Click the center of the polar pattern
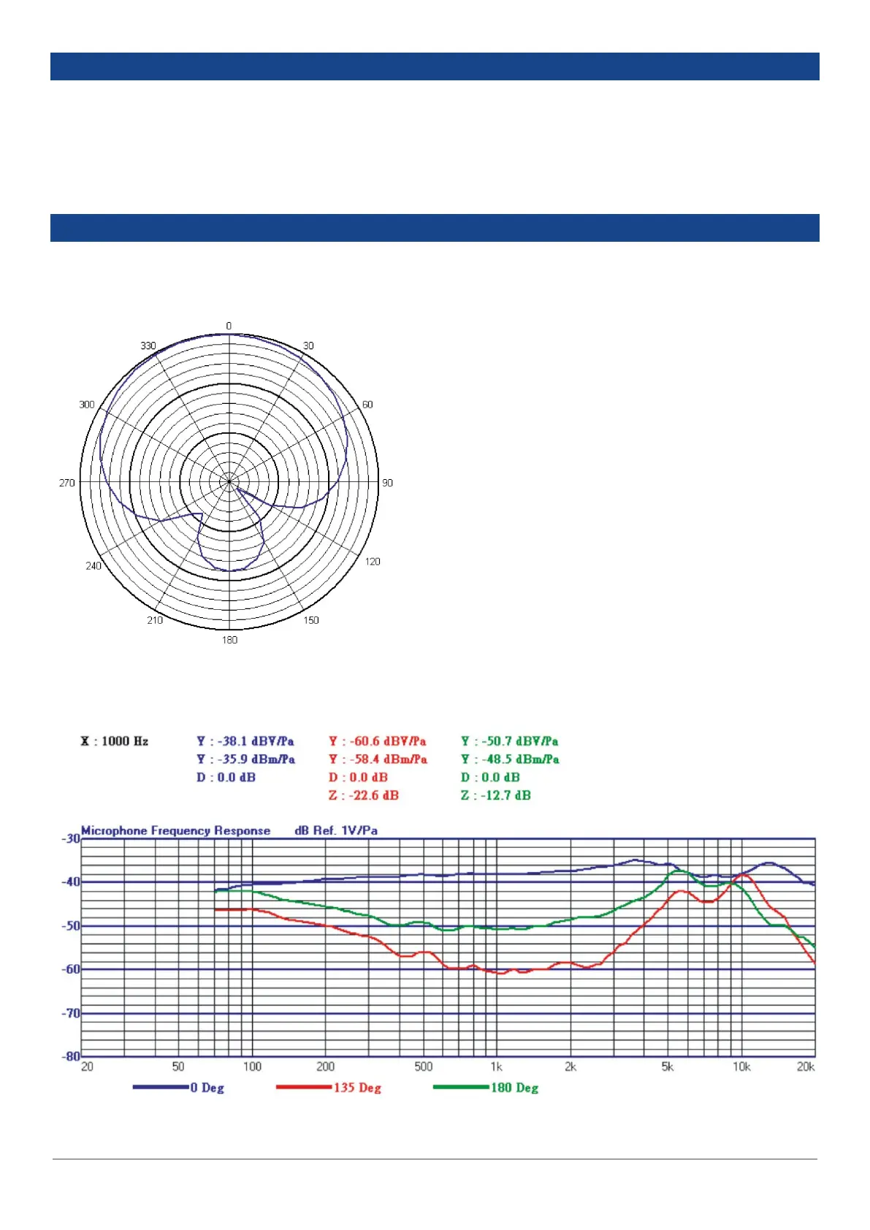Viewport: 870px width, 1230px height. (x=229, y=482)
